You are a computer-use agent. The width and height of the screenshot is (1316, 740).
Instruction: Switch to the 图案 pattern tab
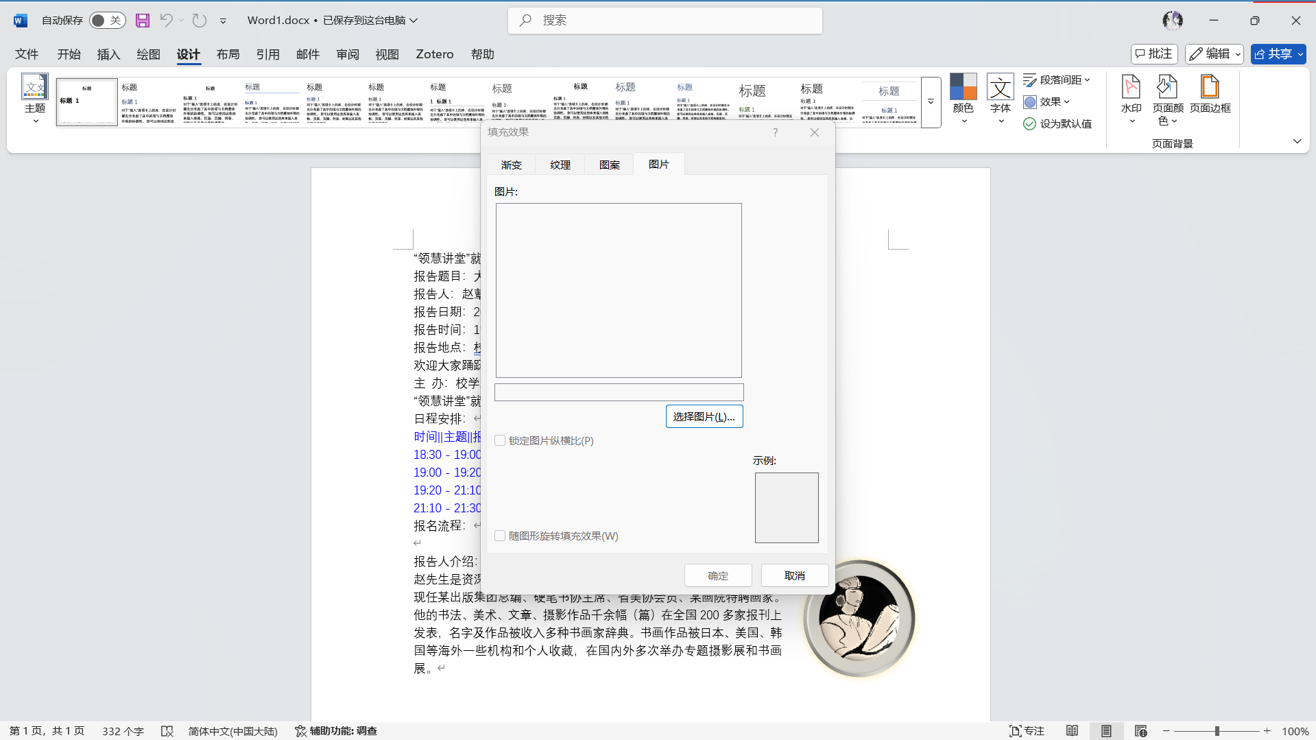(x=610, y=165)
